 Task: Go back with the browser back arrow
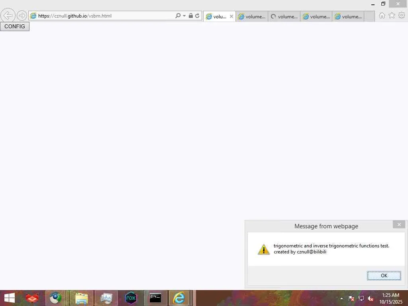(8, 16)
